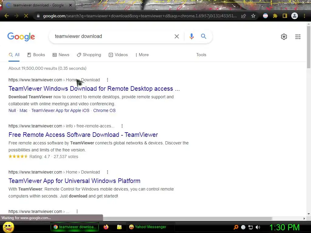Screen dimensions: 311x233
Task: Switch to the News tab
Action: [x=61, y=55]
